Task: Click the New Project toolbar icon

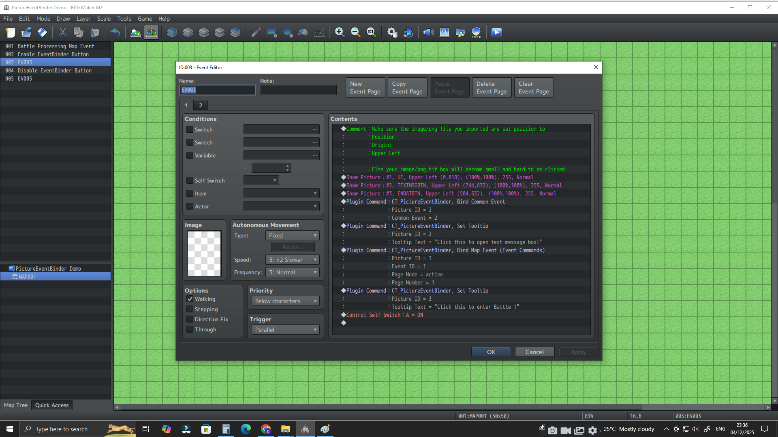Action: (11, 32)
